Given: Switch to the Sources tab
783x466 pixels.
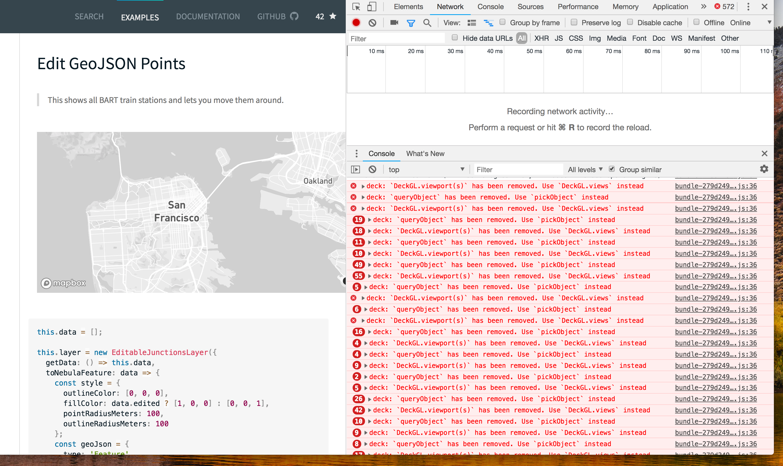Looking at the screenshot, I should coord(530,7).
